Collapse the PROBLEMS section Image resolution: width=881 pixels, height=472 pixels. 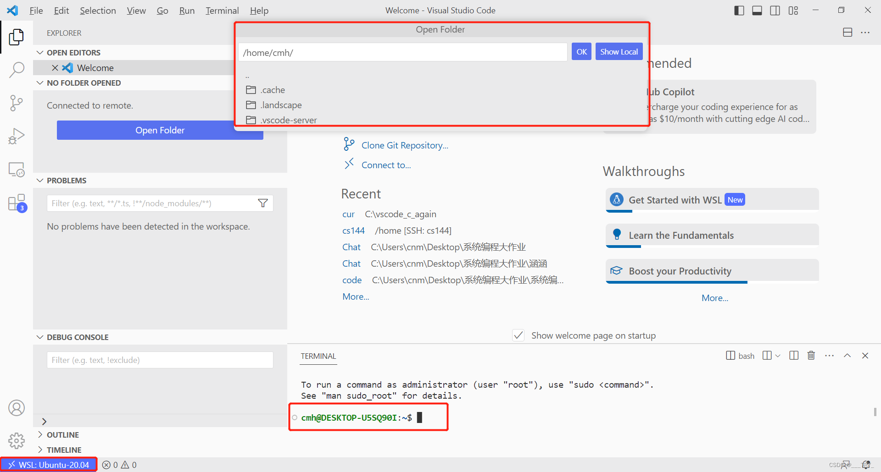click(40, 181)
